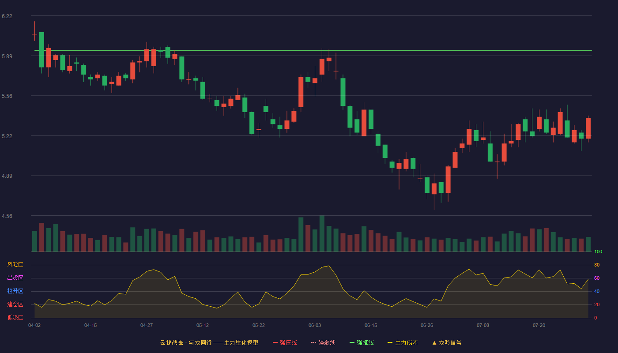Click the 5.56 price axis label
This screenshot has height=353, width=618.
click(x=7, y=96)
